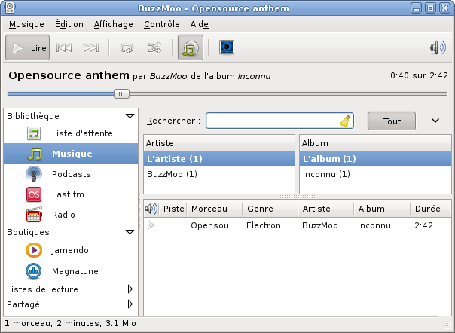The image size is (455, 333).
Task: Sort tracks by Morceau column
Action: pyautogui.click(x=215, y=209)
